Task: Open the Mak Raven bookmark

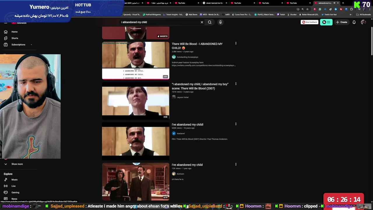Action: pyautogui.click(x=191, y=15)
